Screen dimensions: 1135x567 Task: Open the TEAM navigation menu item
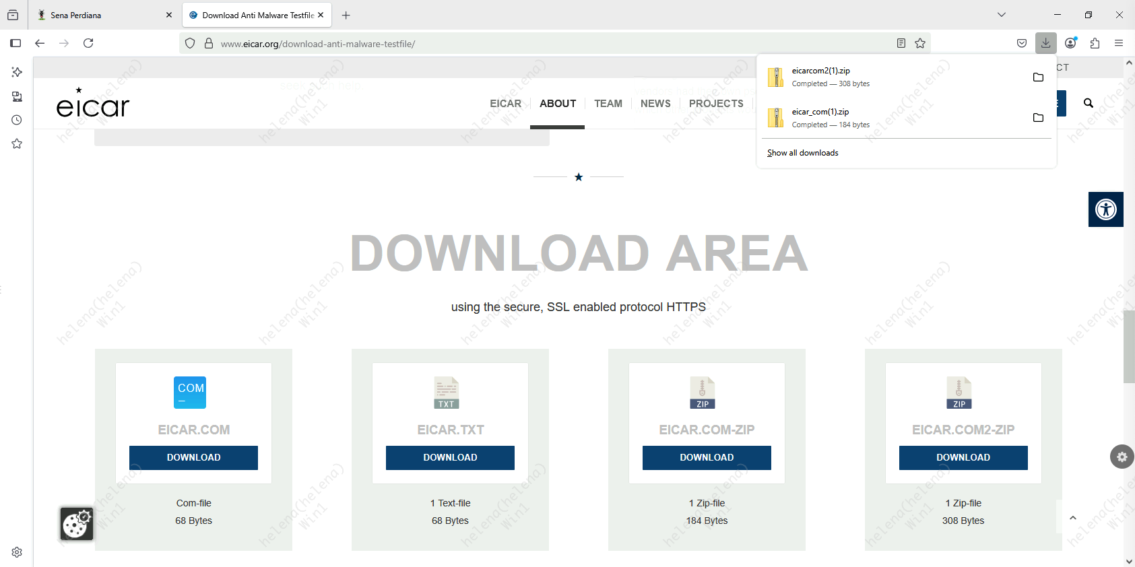coord(608,104)
